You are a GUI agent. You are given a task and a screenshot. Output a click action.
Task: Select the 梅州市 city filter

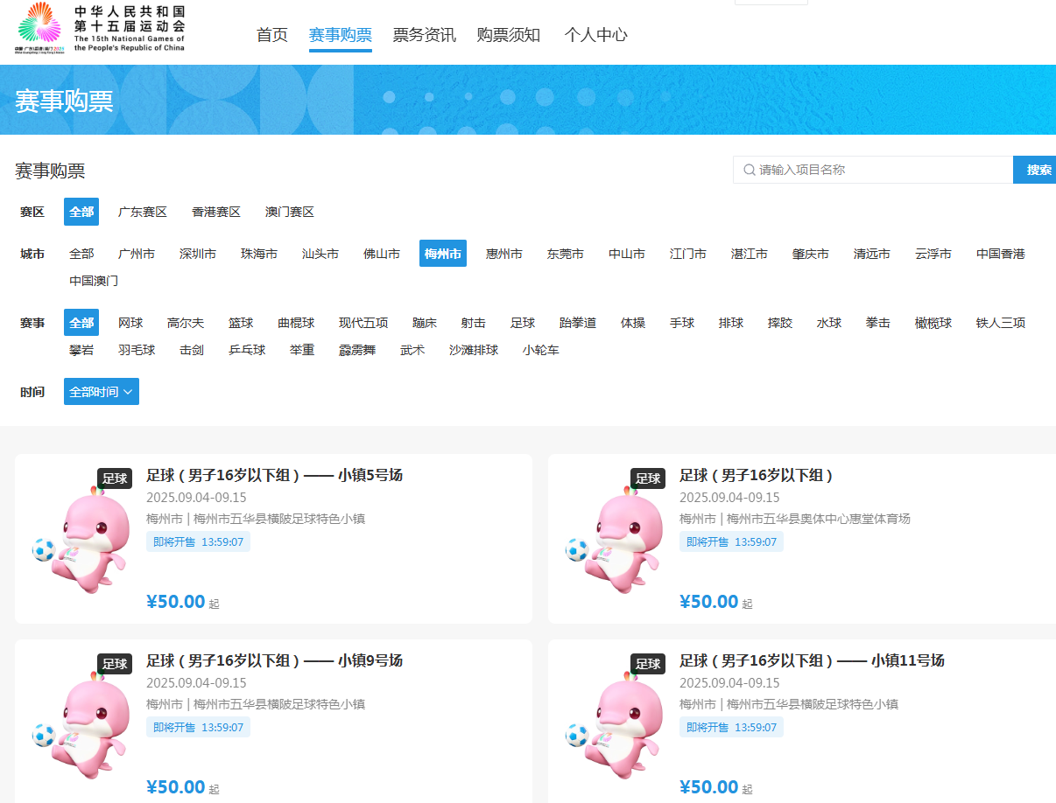(443, 254)
